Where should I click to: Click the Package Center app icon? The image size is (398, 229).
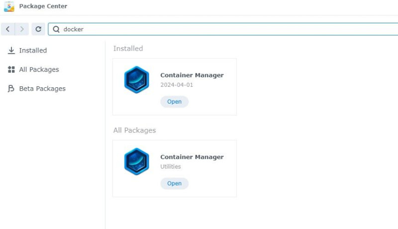point(9,6)
